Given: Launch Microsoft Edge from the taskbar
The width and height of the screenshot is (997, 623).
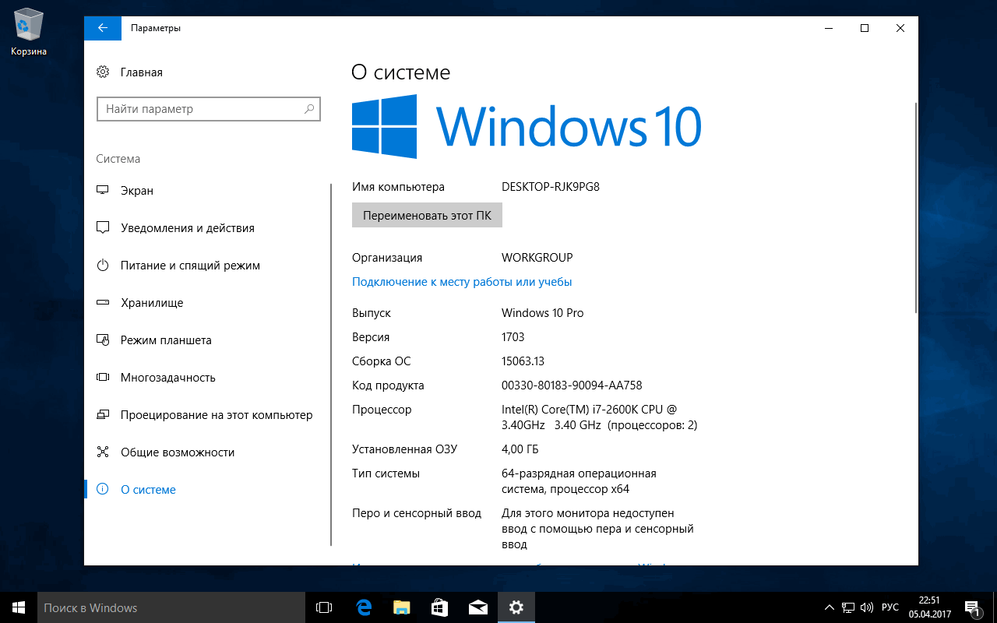Looking at the screenshot, I should (363, 607).
